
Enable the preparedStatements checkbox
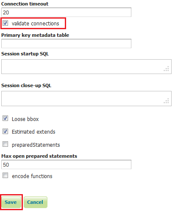6,144
